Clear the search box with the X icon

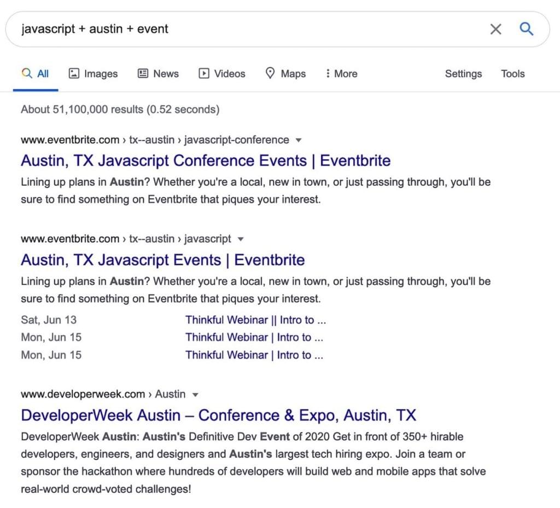[495, 29]
